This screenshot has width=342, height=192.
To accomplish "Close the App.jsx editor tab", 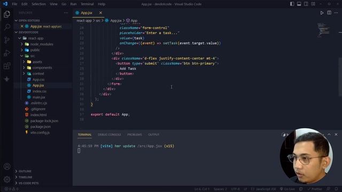I will [x=100, y=13].
